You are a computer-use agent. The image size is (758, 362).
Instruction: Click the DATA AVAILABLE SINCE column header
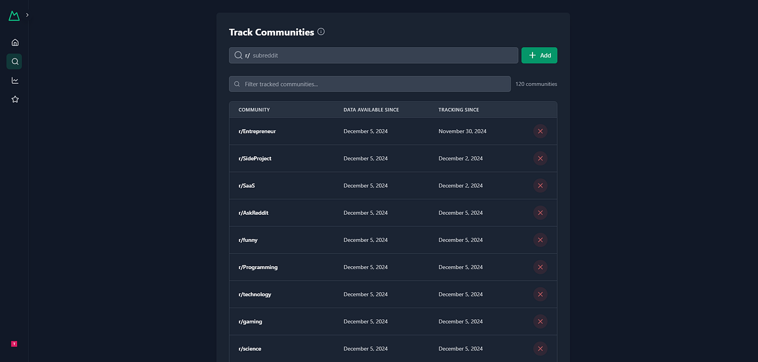pos(371,110)
